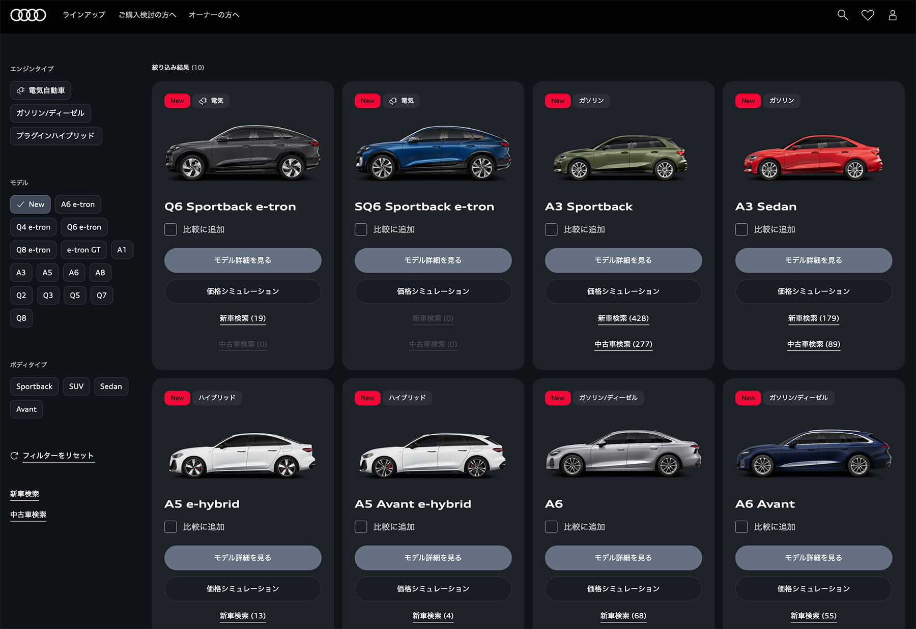Open the user account icon

coord(893,15)
